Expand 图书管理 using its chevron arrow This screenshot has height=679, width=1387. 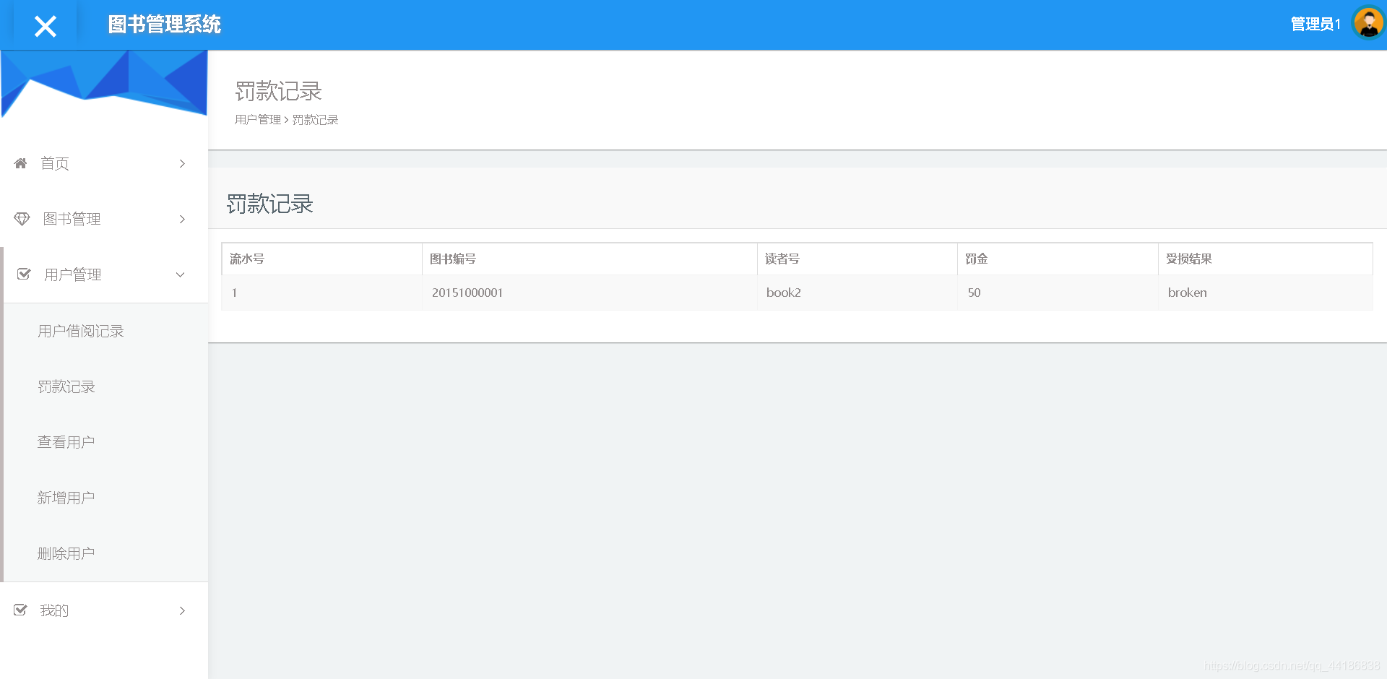coord(182,219)
